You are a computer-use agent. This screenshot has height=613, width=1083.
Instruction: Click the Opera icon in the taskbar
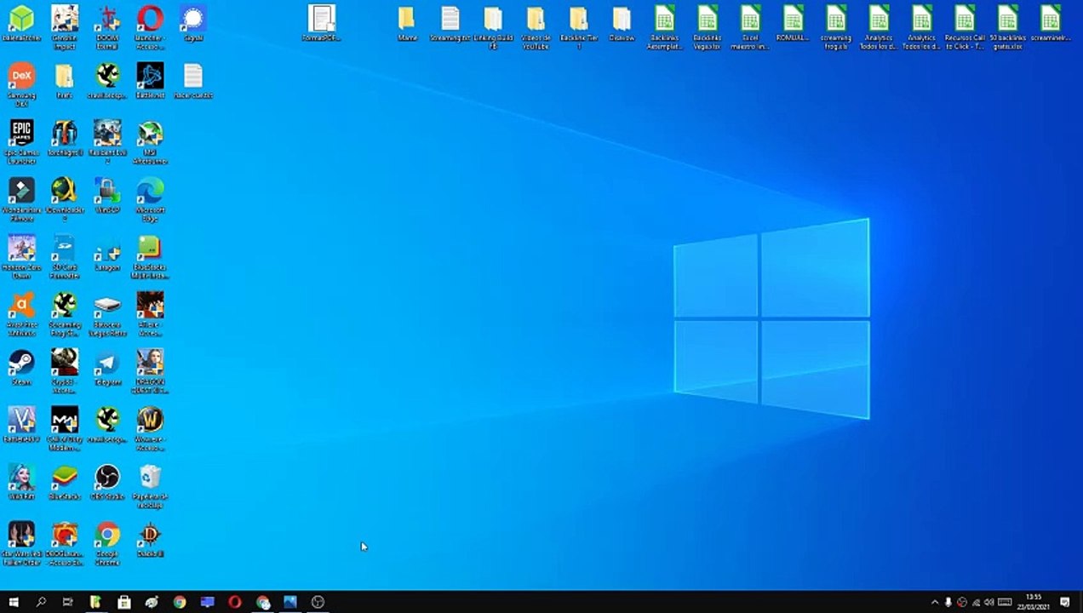coord(235,602)
